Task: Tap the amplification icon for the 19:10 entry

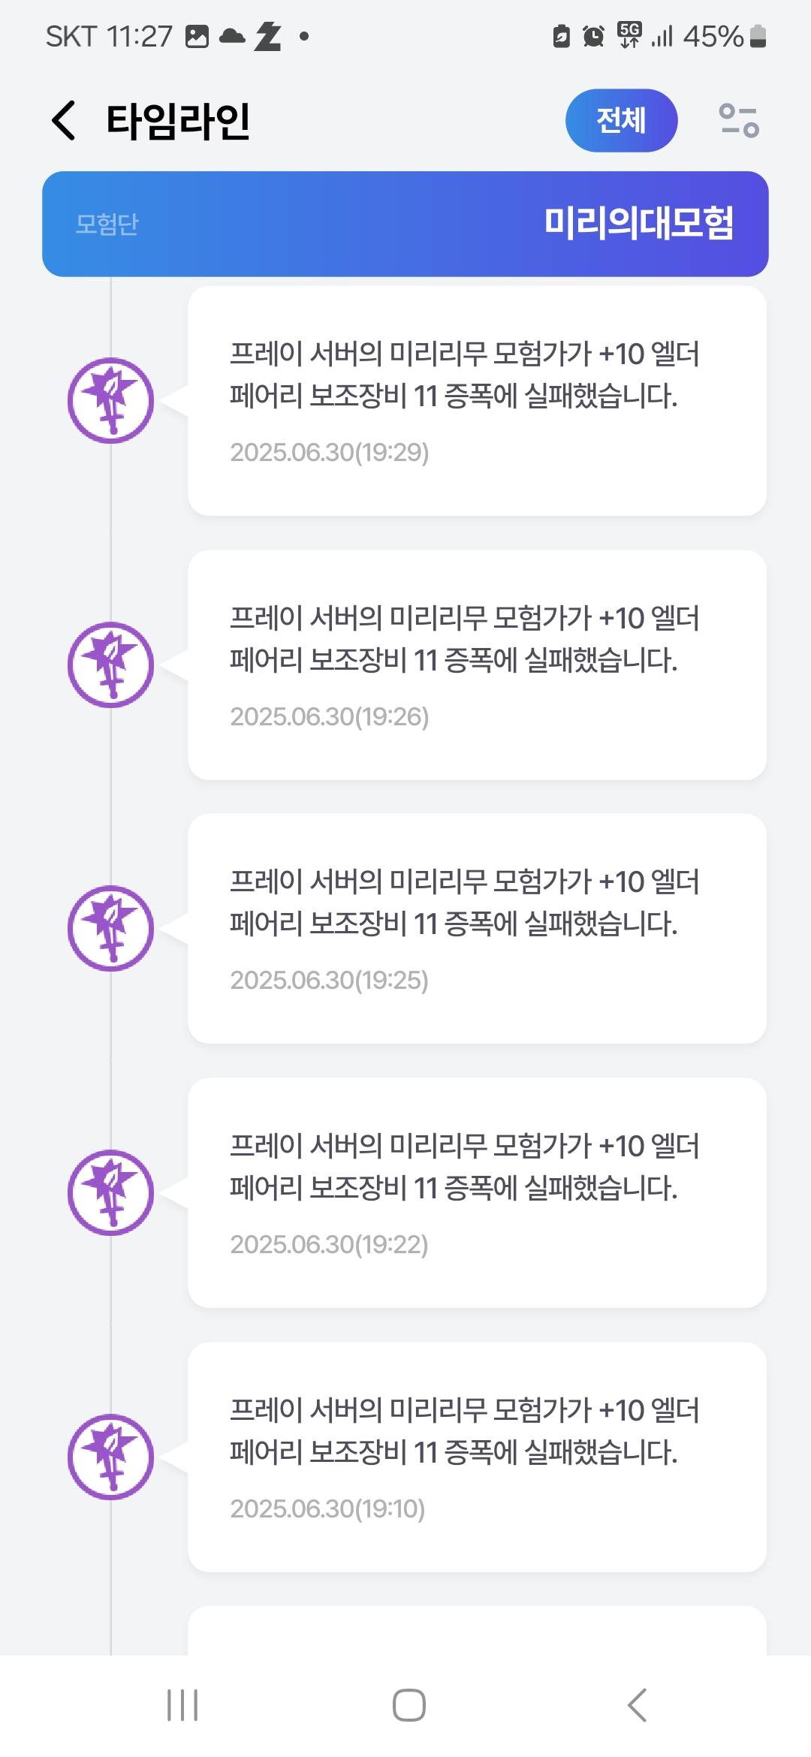Action: point(110,1457)
